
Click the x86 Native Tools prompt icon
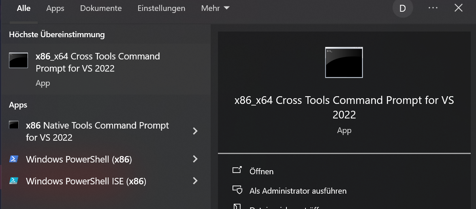14,125
